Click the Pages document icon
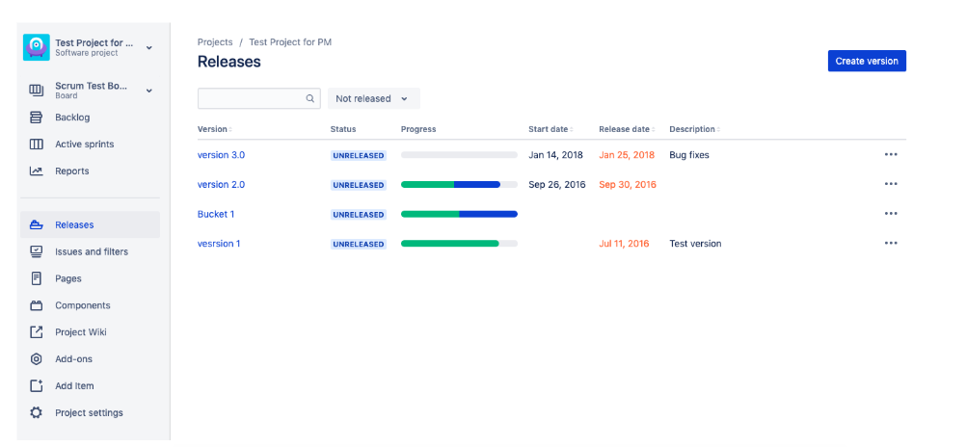966x447 pixels. [x=37, y=278]
